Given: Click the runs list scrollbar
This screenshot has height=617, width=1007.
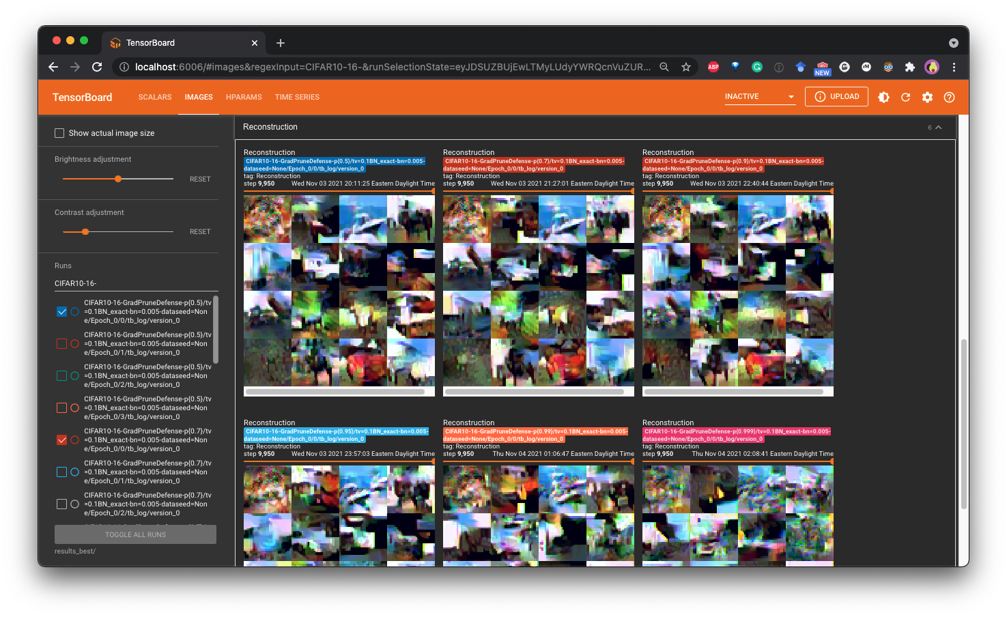Looking at the screenshot, I should (x=216, y=330).
